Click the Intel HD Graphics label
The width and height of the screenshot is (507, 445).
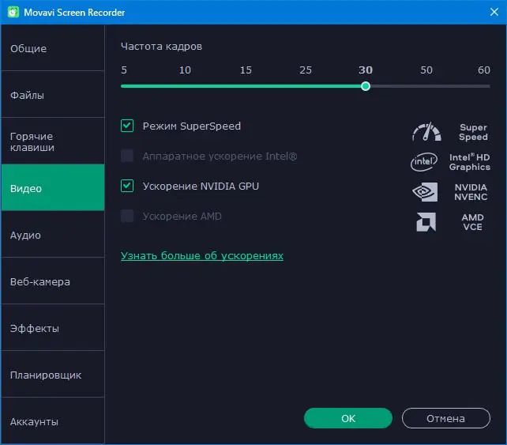tap(470, 162)
